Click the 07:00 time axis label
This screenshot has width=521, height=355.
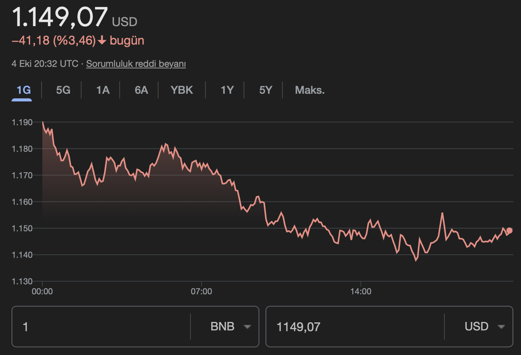(x=201, y=292)
